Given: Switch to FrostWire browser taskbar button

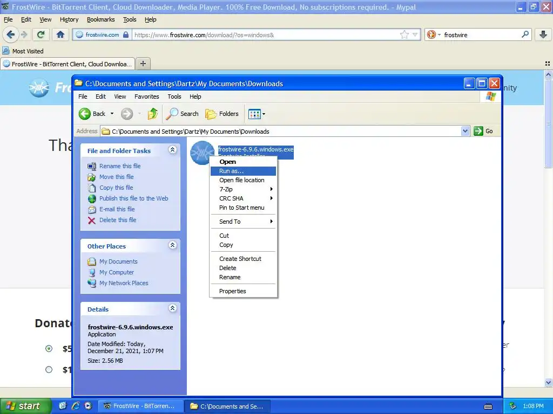Looking at the screenshot, I should [140, 406].
